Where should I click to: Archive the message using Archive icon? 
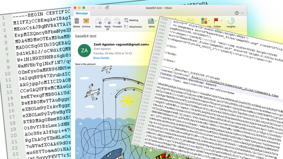point(86,21)
